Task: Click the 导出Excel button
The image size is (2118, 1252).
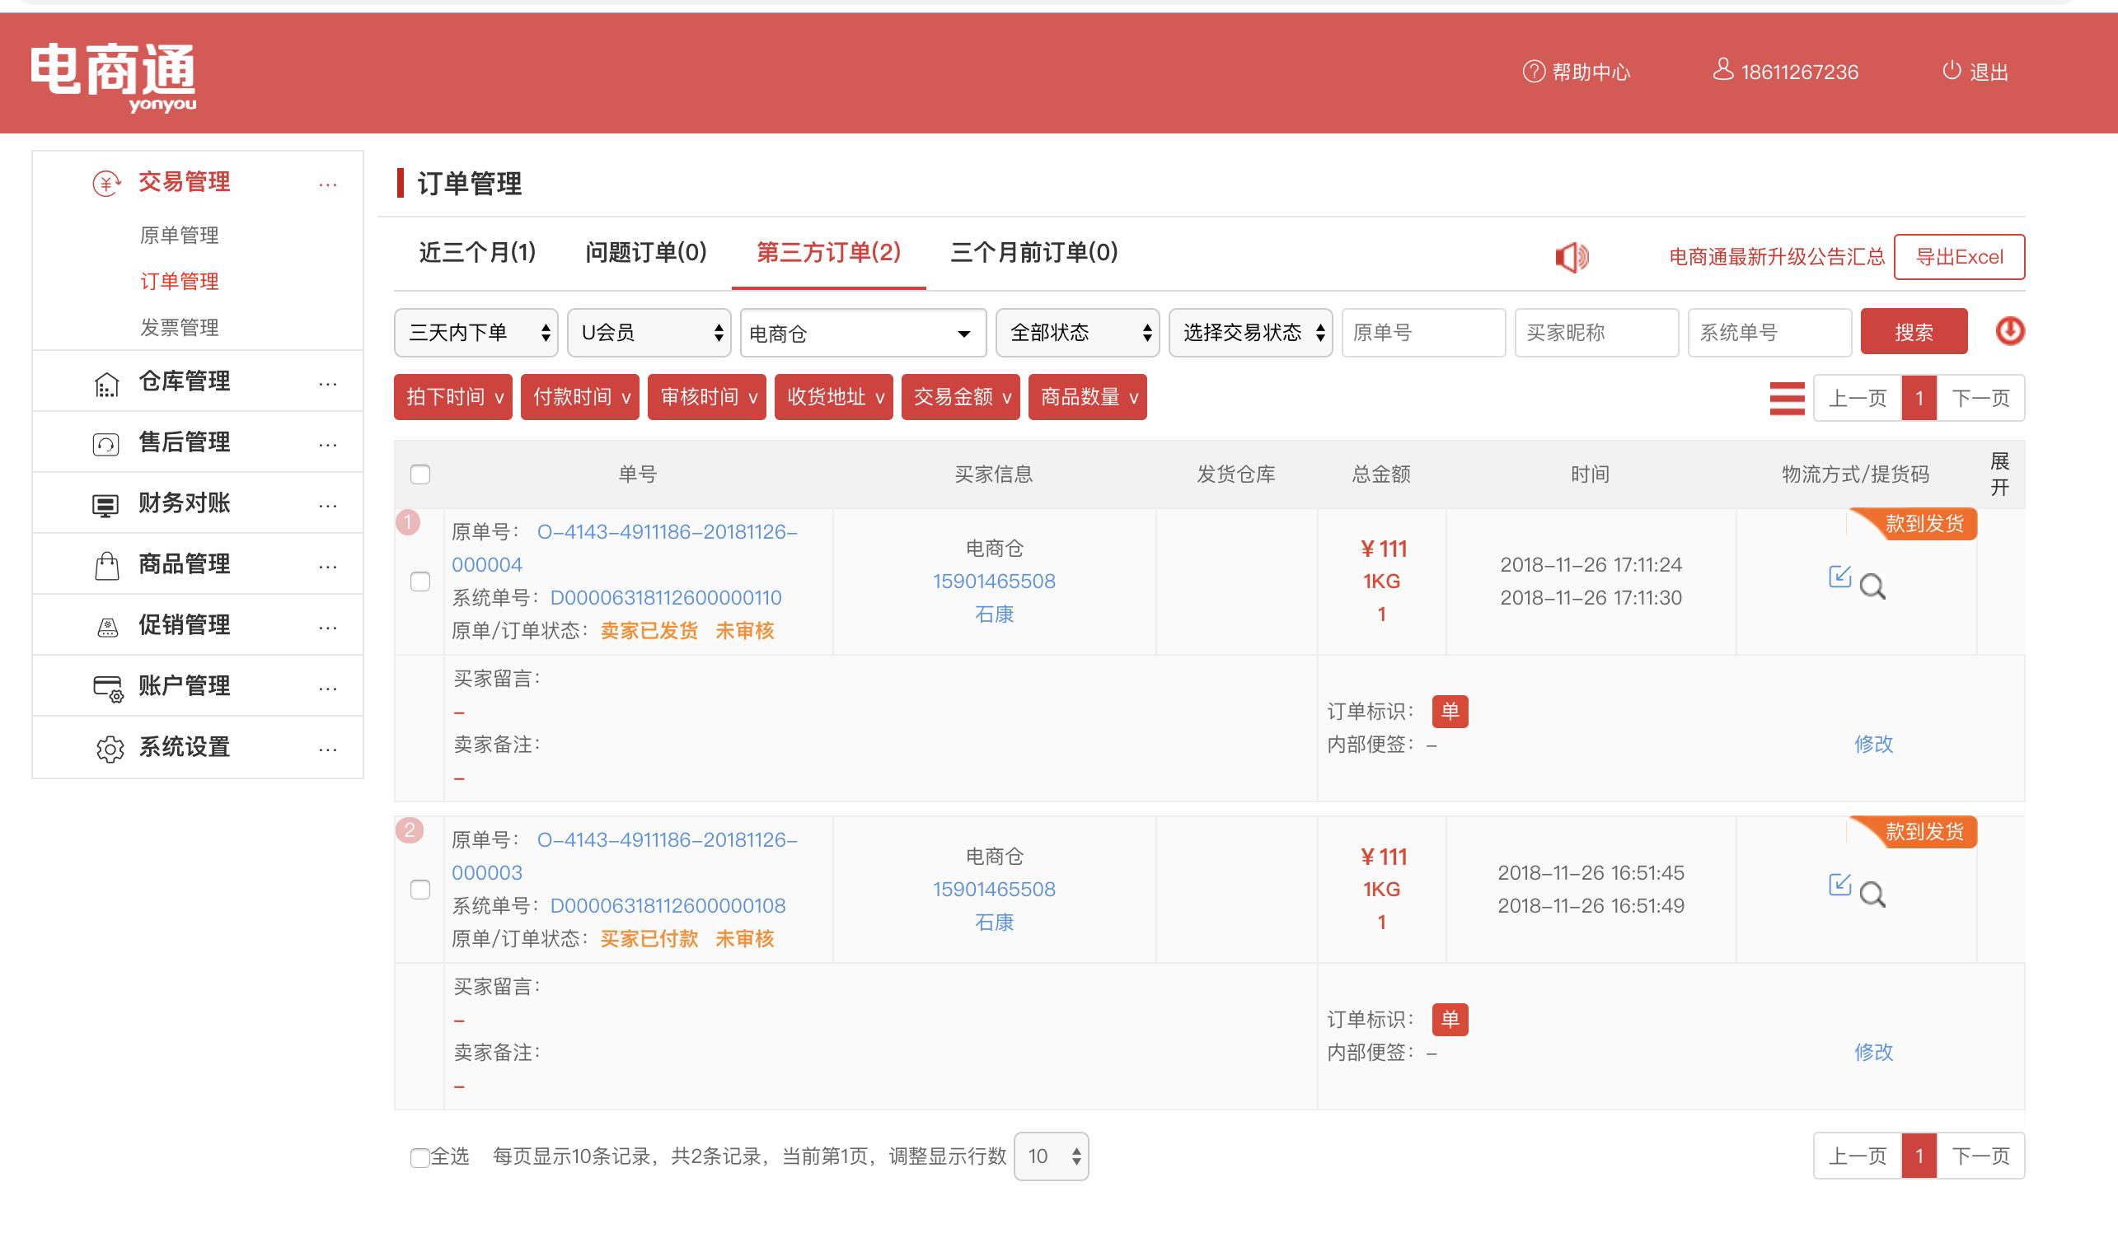Action: 1958,256
